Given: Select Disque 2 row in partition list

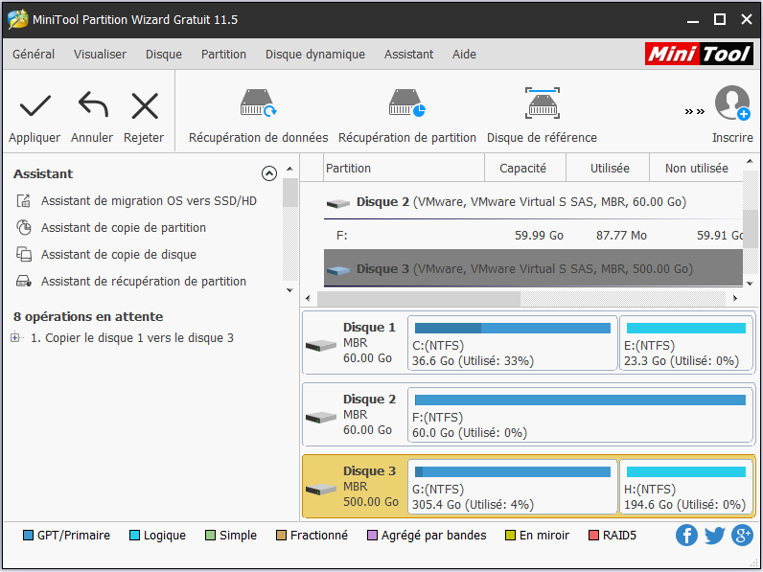Looking at the screenshot, I should pyautogui.click(x=522, y=202).
